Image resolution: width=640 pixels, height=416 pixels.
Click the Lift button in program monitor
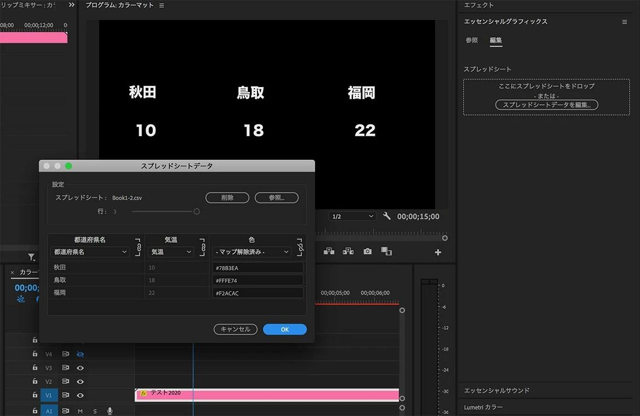(x=329, y=252)
